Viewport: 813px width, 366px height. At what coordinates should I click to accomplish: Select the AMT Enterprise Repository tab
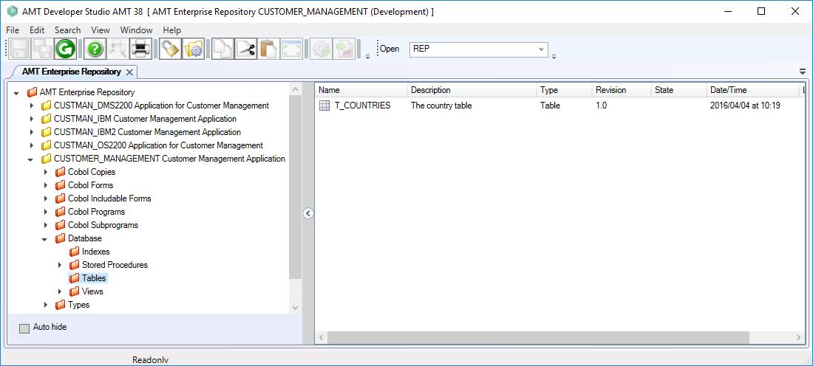(71, 72)
